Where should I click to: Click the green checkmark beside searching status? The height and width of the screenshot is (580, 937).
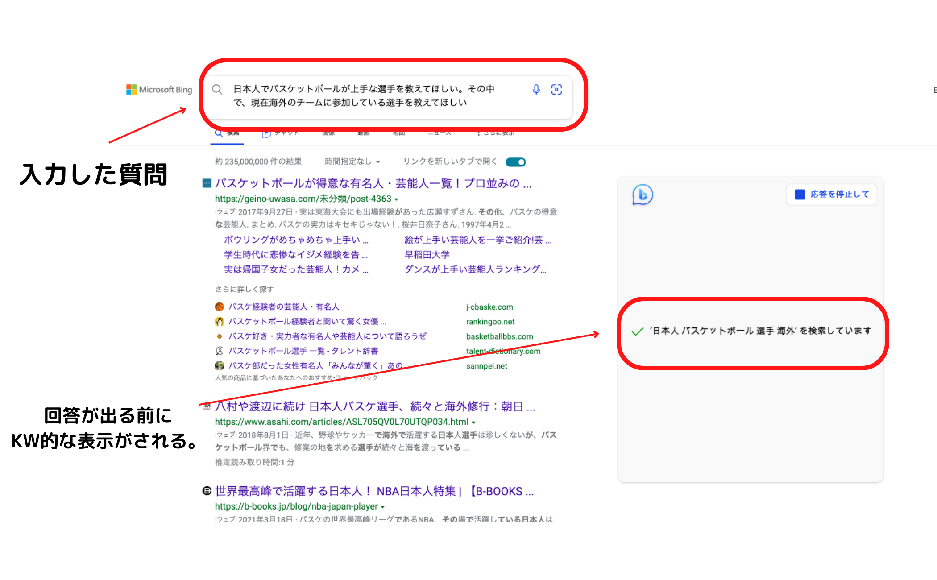point(638,331)
